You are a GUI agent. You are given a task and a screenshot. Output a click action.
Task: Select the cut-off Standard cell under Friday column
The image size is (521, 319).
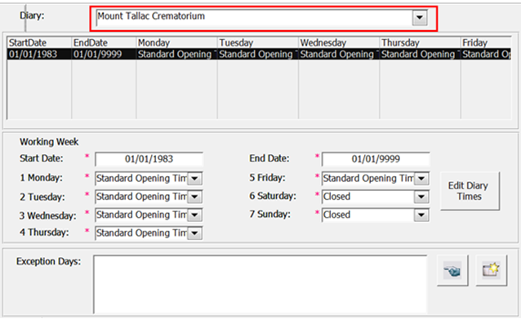click(486, 54)
